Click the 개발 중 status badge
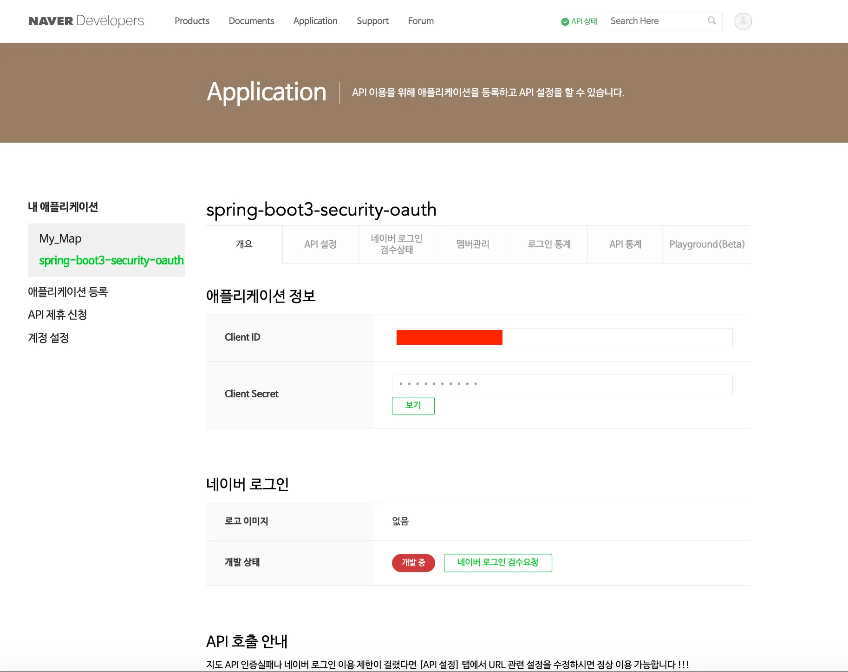The width and height of the screenshot is (848, 672). (413, 563)
